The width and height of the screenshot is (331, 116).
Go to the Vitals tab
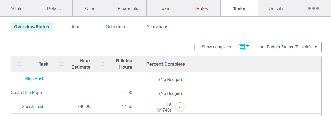click(x=17, y=8)
